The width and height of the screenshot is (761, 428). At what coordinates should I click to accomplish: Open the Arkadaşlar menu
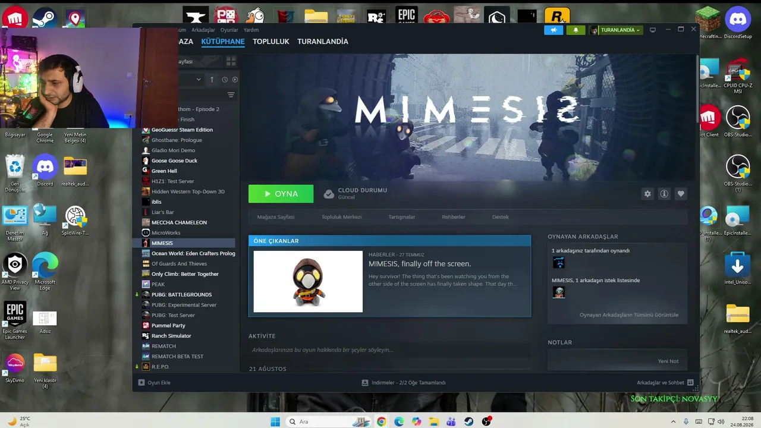pos(203,30)
